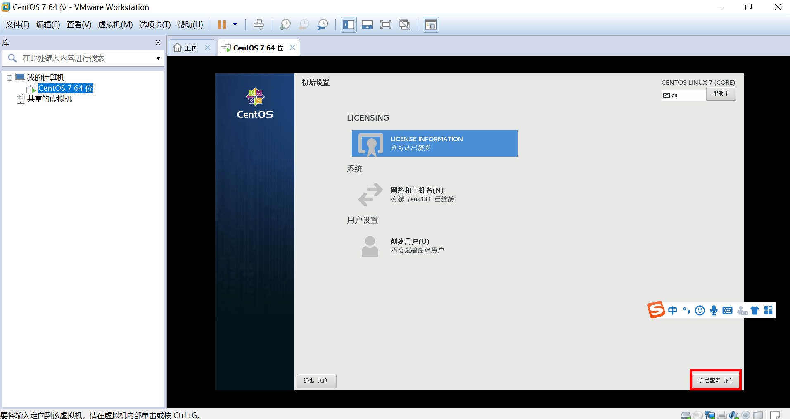Open the Sogou emoji smiley icon
Viewport: 790px width, 419px height.
coord(700,310)
